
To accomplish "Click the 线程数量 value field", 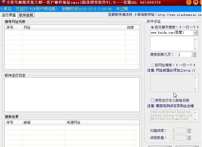I will coord(179,138).
